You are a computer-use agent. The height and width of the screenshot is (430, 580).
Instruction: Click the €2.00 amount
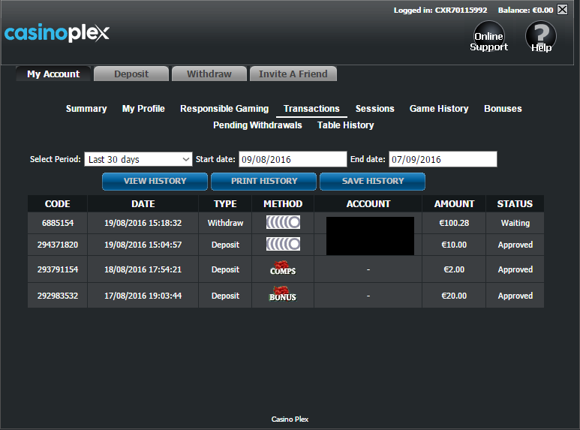point(454,269)
